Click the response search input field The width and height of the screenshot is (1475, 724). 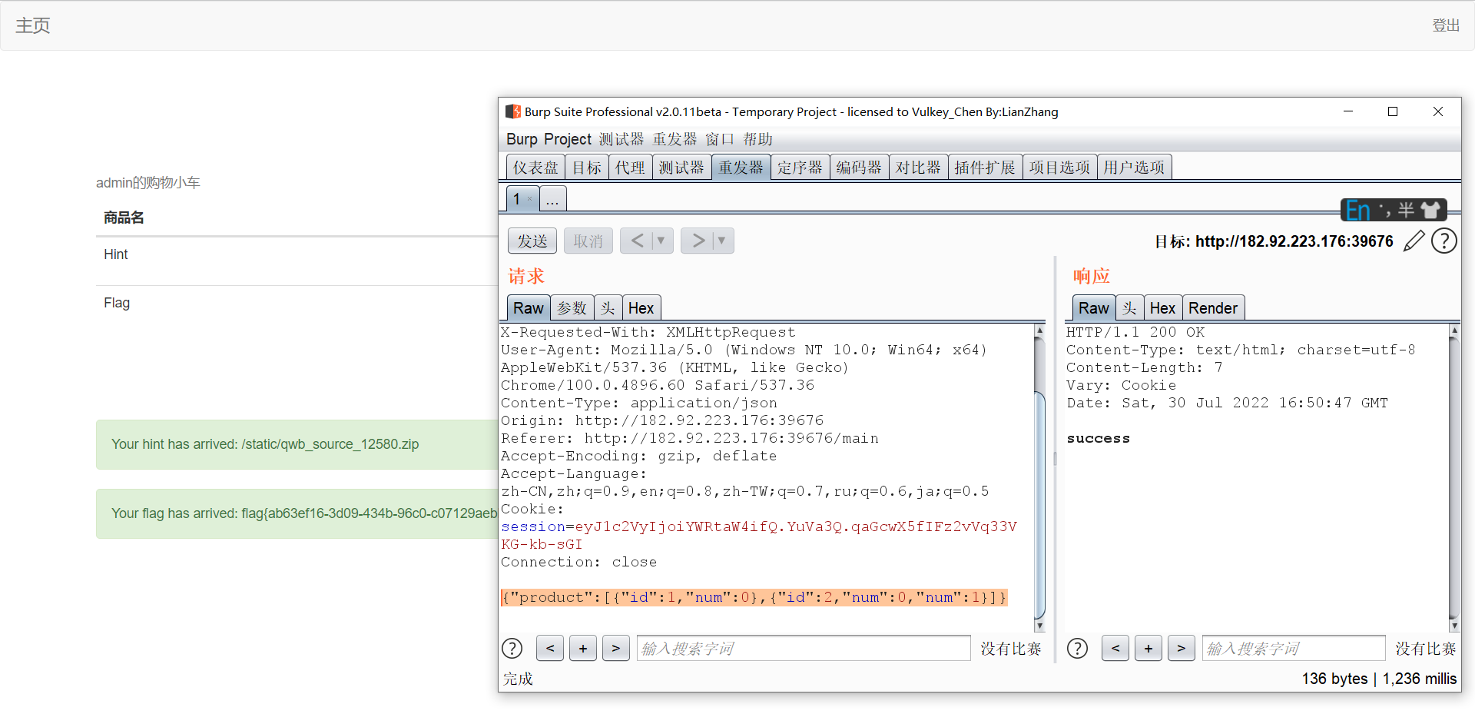1294,649
